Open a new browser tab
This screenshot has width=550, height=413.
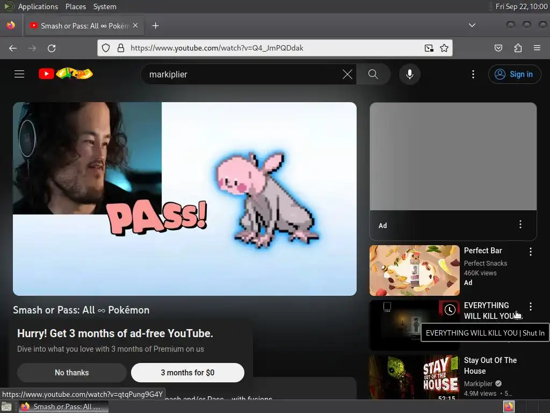click(155, 26)
